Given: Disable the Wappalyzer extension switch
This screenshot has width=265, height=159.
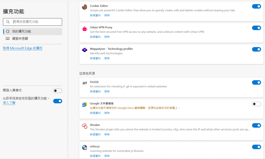Looking at the screenshot, I should click(x=256, y=49).
